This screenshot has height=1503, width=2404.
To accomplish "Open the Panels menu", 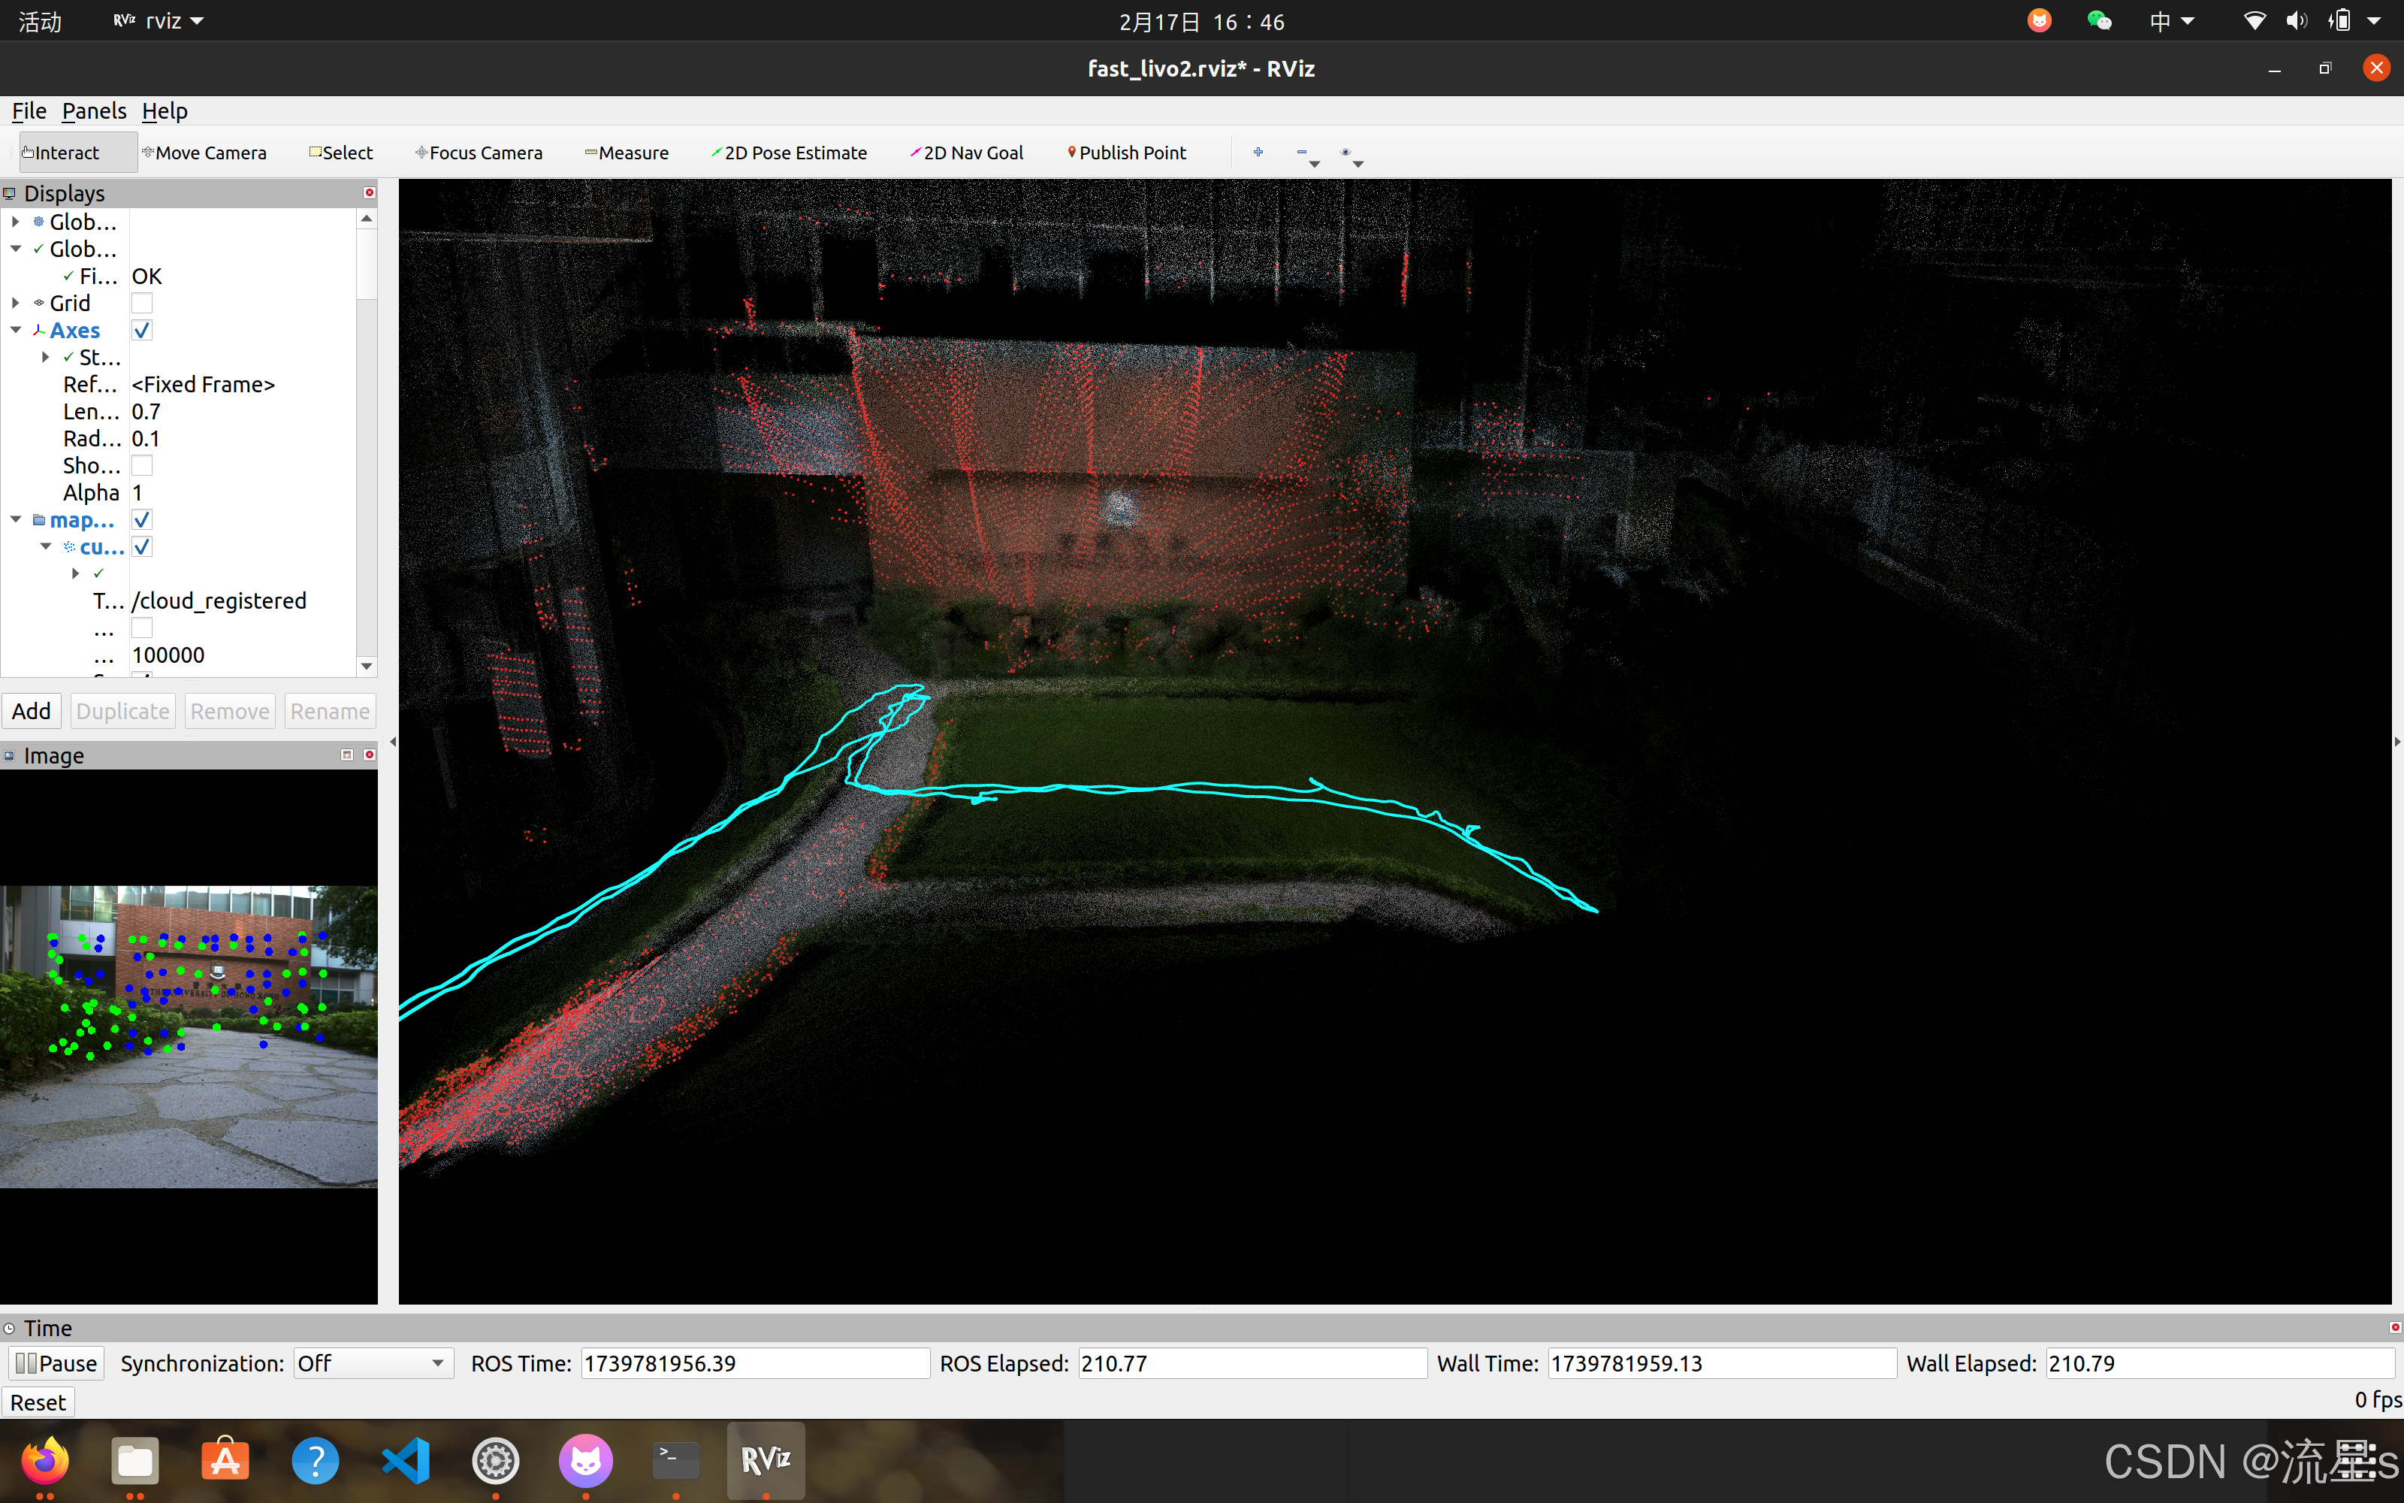I will point(93,110).
